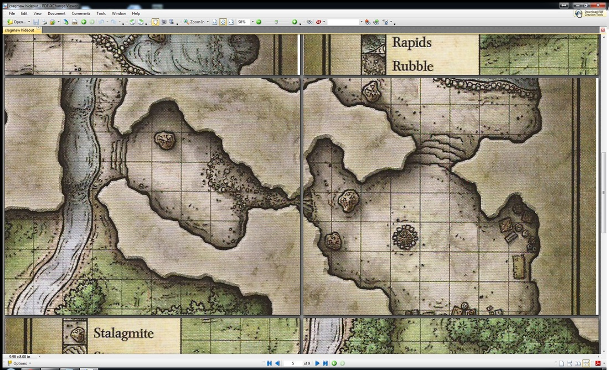Open the Help menu
Viewport: 609px width, 370px height.
click(x=136, y=13)
